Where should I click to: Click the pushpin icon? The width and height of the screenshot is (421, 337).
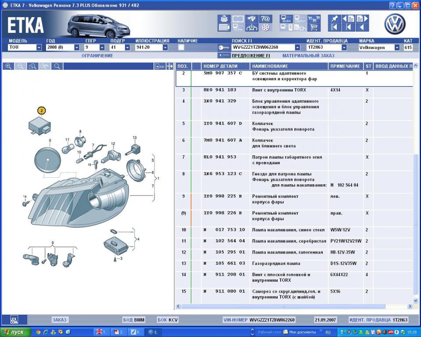tap(334, 19)
